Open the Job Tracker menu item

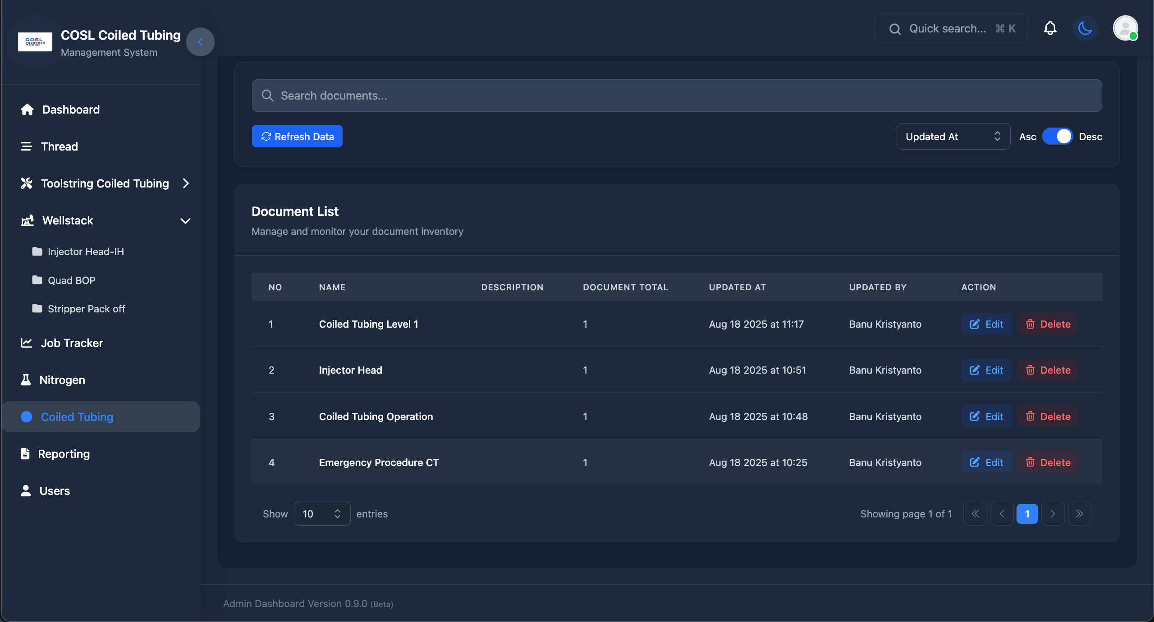pos(72,343)
